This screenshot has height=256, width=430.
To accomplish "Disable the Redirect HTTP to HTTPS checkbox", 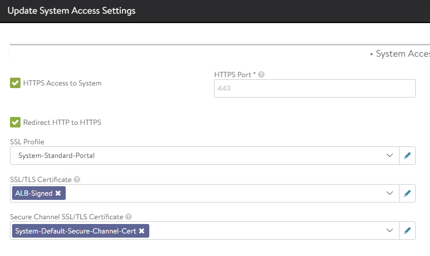I will click(15, 122).
